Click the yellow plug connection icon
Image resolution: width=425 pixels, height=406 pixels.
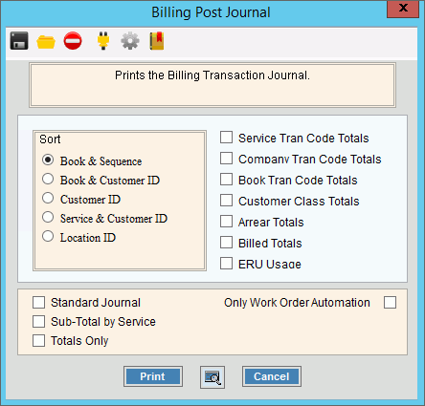point(103,41)
